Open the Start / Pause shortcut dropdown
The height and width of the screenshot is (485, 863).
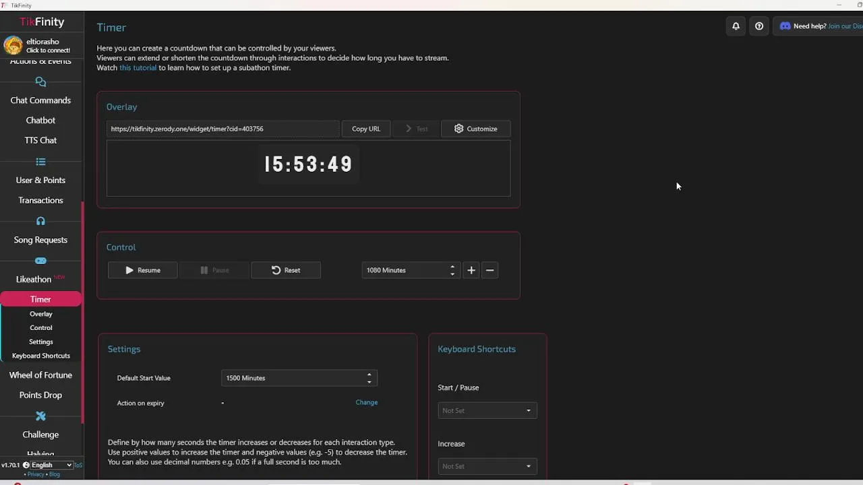pyautogui.click(x=487, y=410)
